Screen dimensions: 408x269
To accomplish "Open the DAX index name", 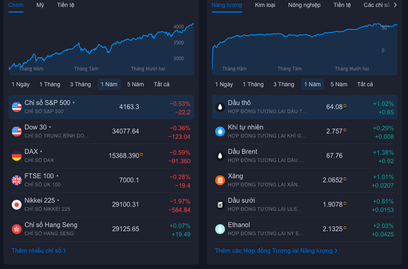I will 31,151.
